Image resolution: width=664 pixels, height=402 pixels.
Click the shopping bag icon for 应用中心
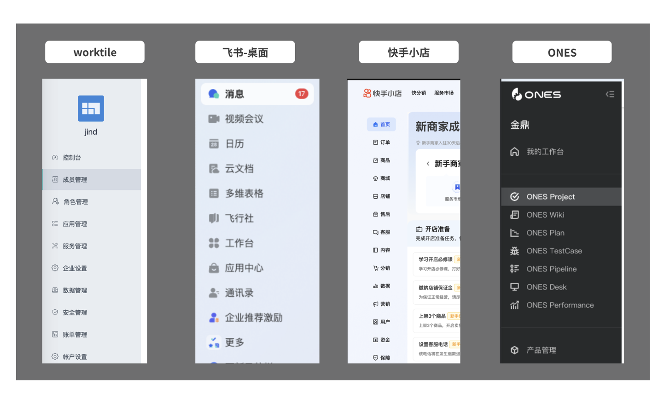[x=214, y=268]
